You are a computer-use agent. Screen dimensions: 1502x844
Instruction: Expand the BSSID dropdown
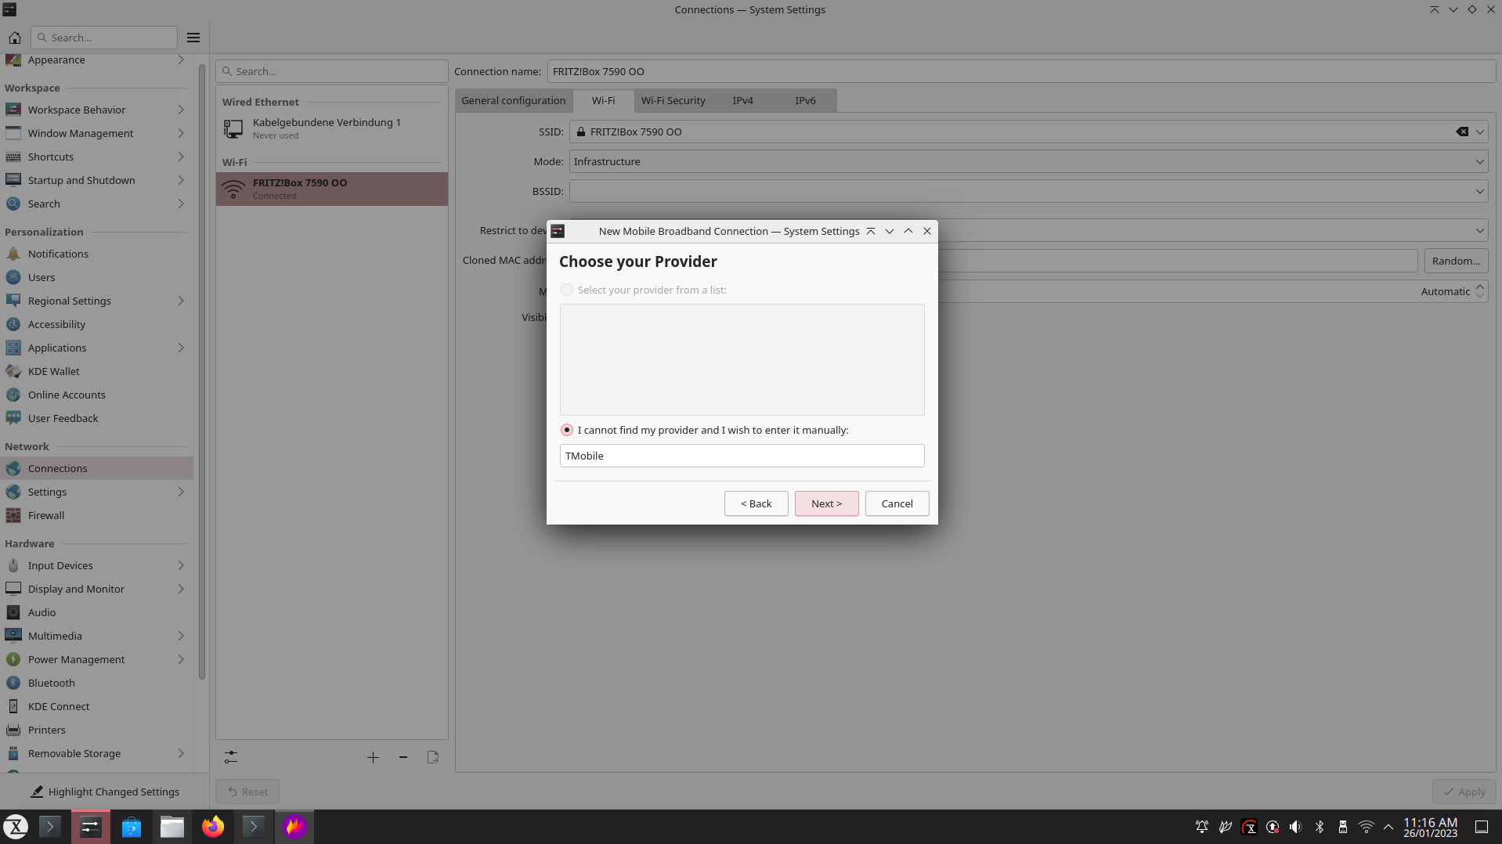[1479, 191]
